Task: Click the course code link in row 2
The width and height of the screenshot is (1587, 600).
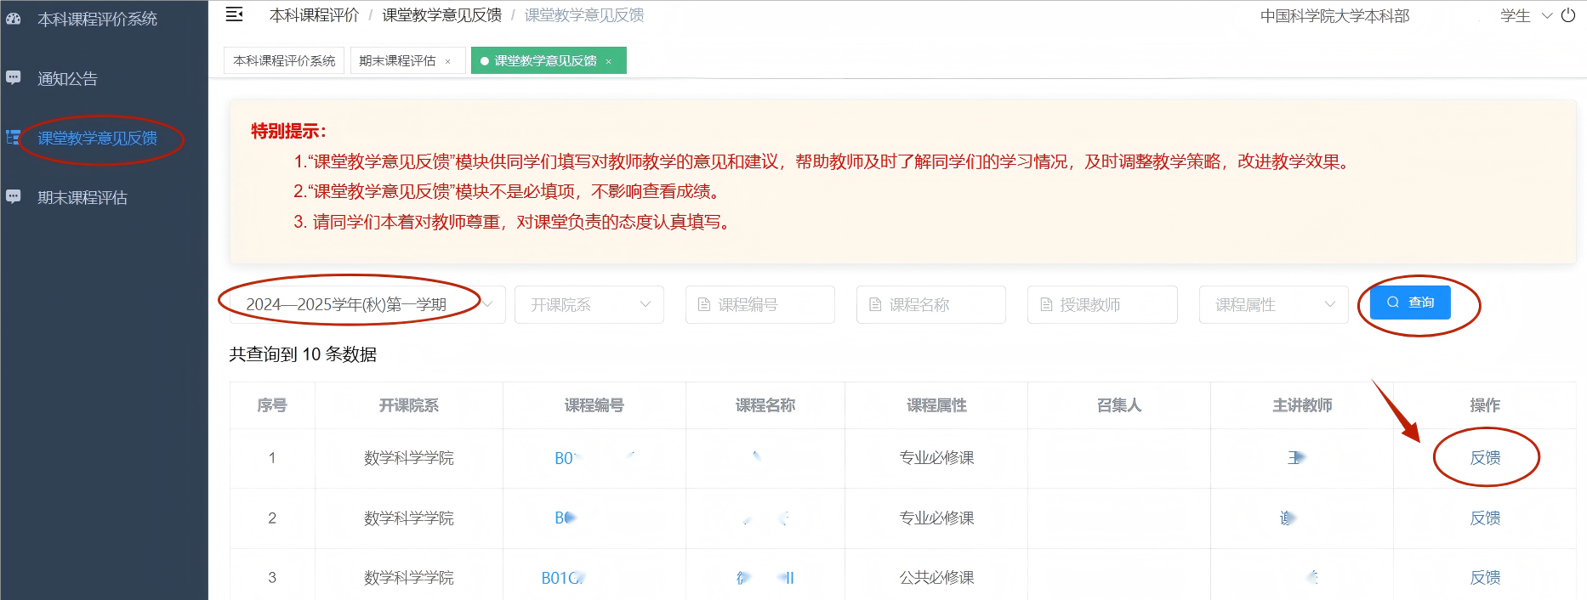Action: [566, 518]
